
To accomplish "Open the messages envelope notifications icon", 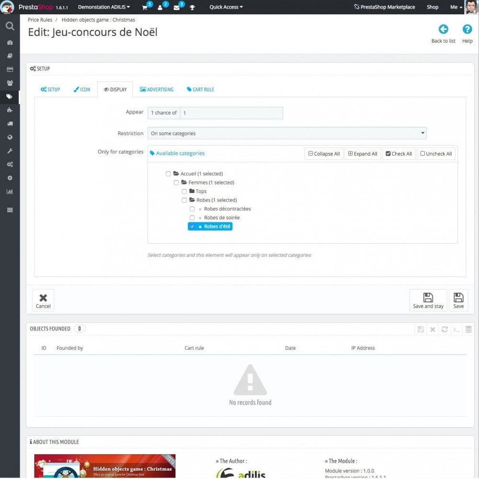I will pos(177,7).
